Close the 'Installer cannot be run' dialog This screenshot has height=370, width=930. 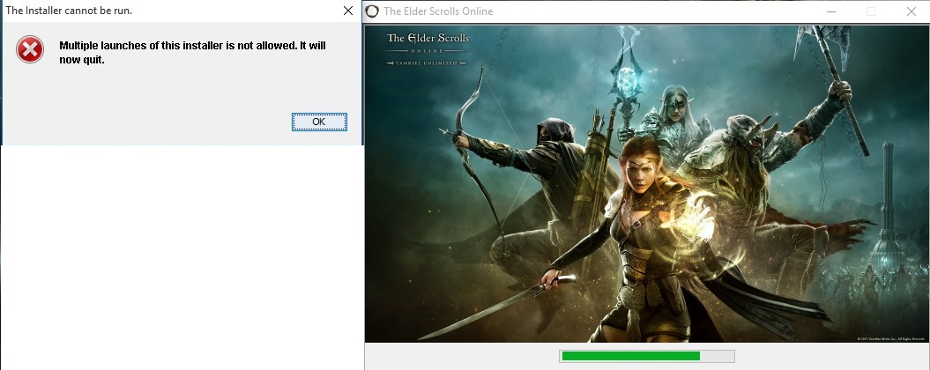click(348, 11)
